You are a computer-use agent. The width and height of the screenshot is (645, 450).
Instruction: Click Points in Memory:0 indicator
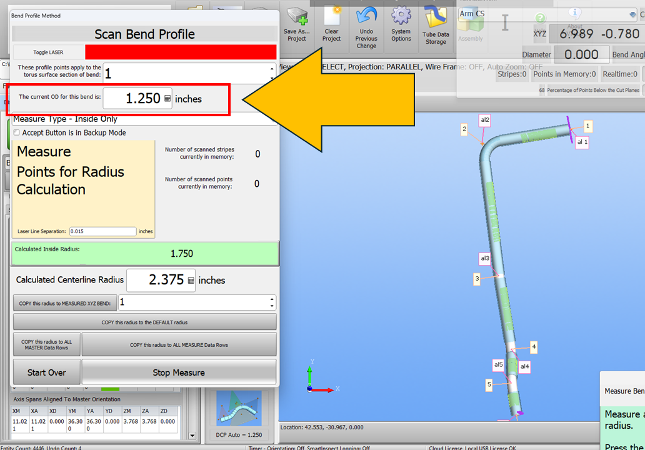coord(564,74)
